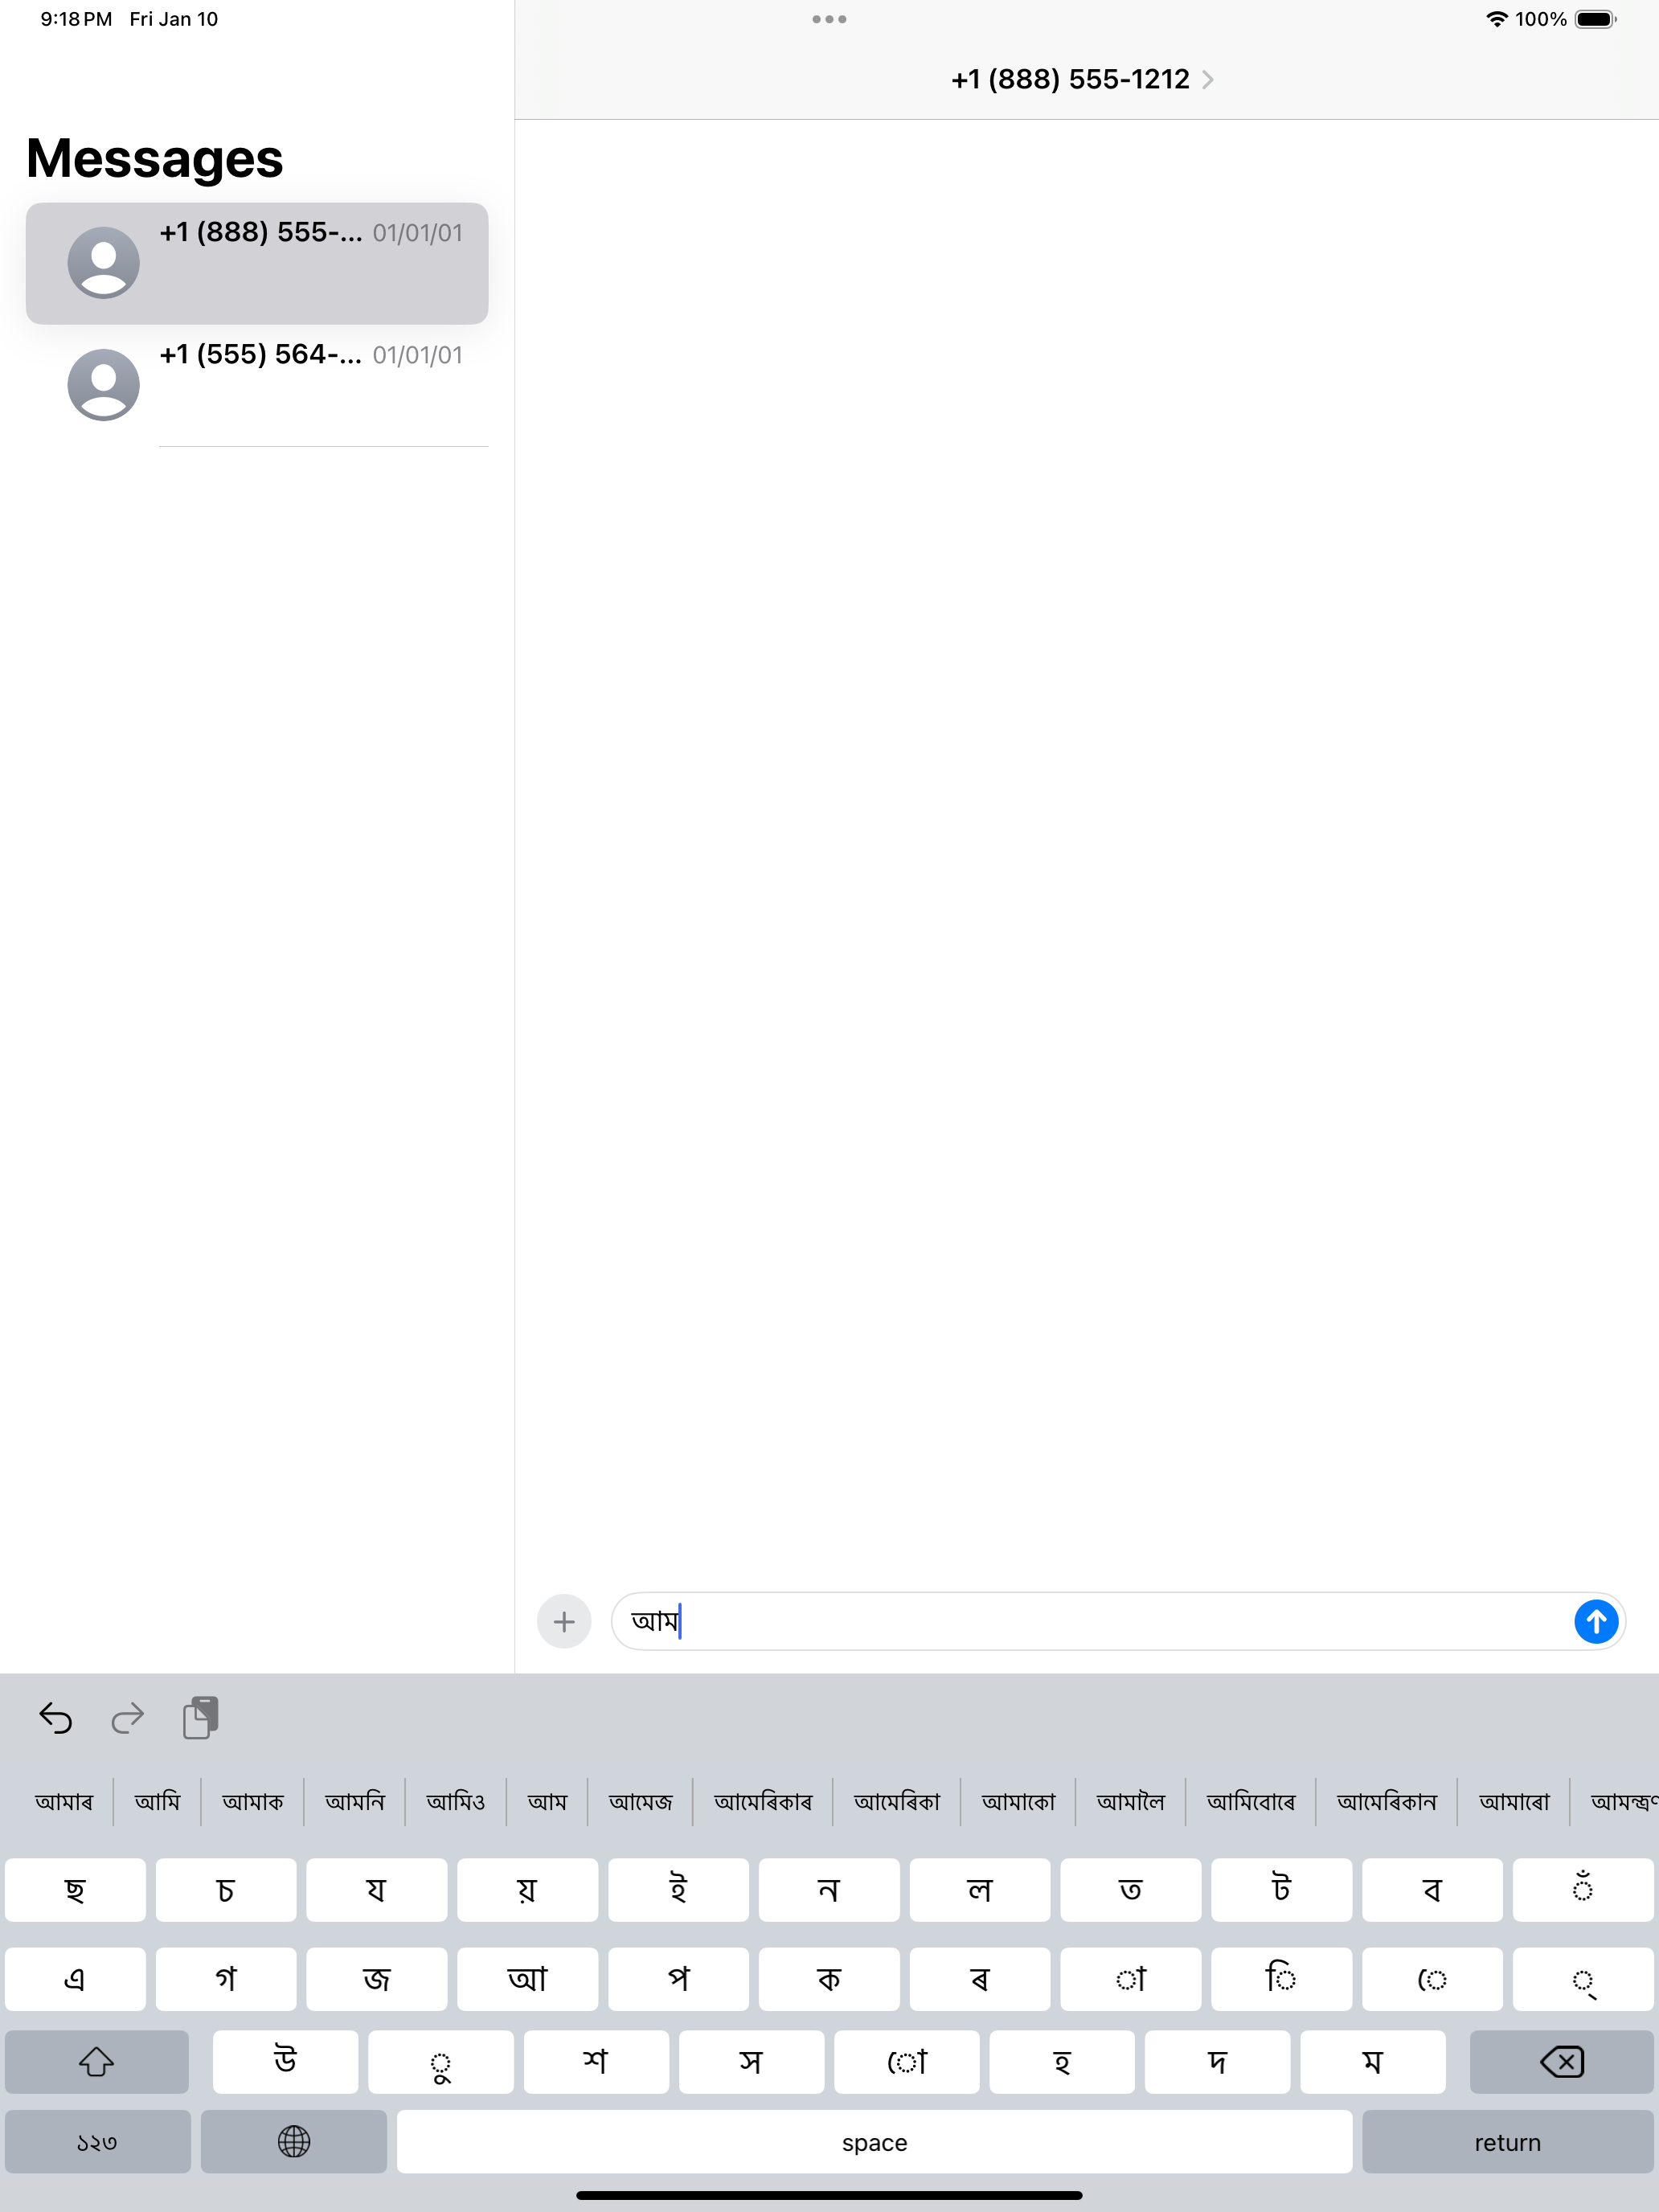Tap the জ key

click(x=377, y=1979)
